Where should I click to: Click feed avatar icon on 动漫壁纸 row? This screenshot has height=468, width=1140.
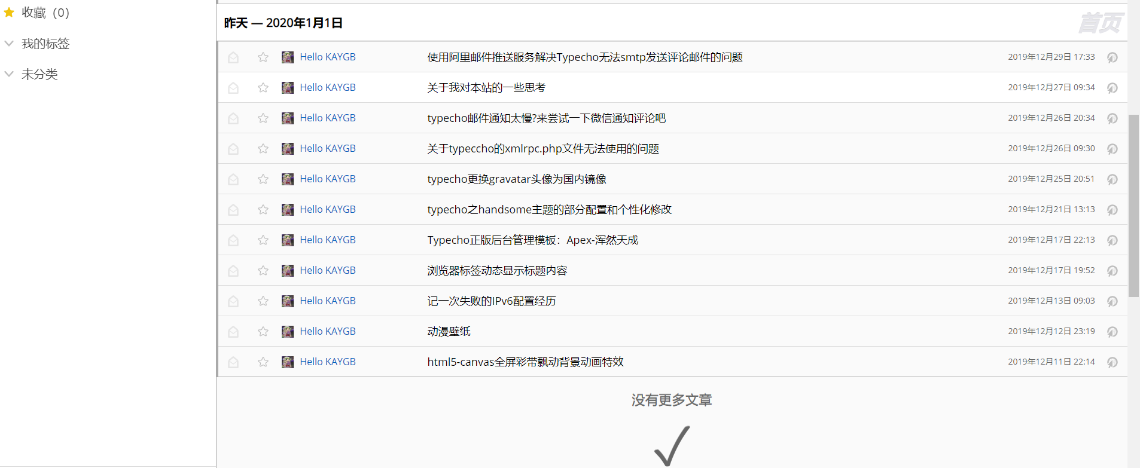[x=288, y=331]
